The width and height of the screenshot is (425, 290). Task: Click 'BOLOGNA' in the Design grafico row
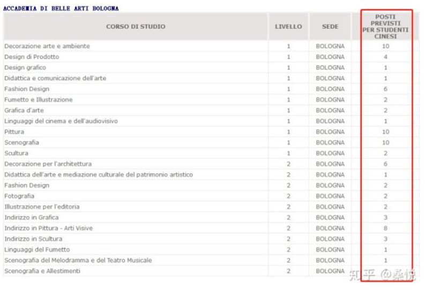click(x=330, y=68)
